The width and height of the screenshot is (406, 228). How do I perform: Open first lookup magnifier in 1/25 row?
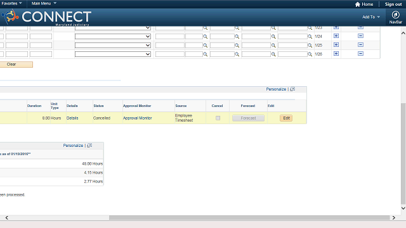coord(205,46)
